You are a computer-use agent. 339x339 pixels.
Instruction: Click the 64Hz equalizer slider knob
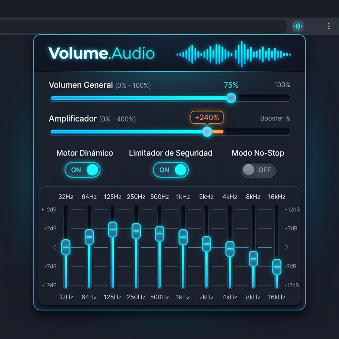[89, 237]
